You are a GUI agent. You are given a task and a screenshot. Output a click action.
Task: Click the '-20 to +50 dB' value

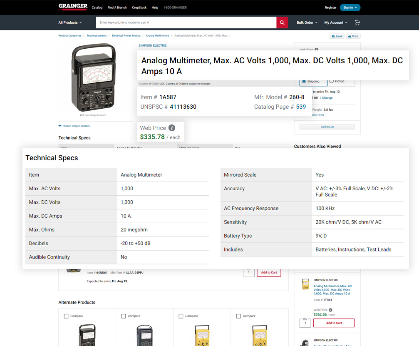tap(136, 243)
